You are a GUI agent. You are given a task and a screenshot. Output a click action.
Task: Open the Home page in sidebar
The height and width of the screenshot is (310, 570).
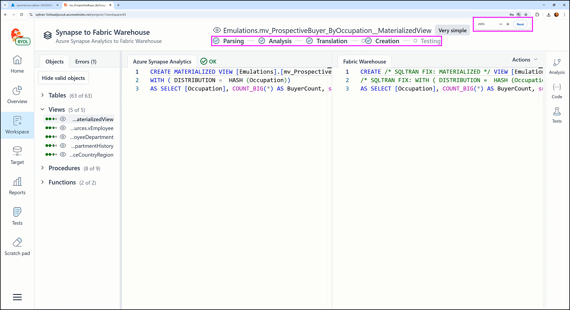coord(17,64)
